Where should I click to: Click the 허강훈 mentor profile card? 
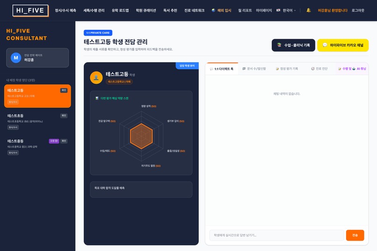tap(37, 57)
